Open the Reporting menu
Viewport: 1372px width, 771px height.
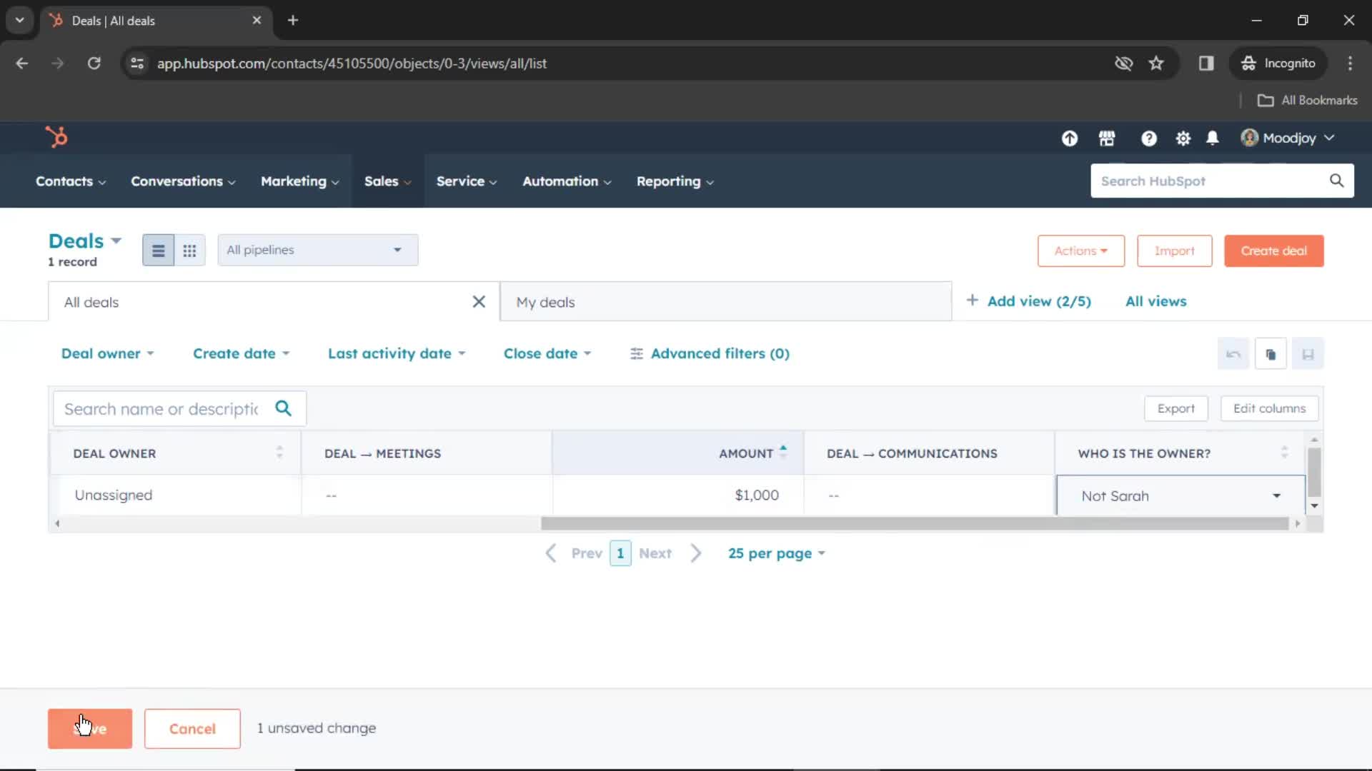click(675, 181)
